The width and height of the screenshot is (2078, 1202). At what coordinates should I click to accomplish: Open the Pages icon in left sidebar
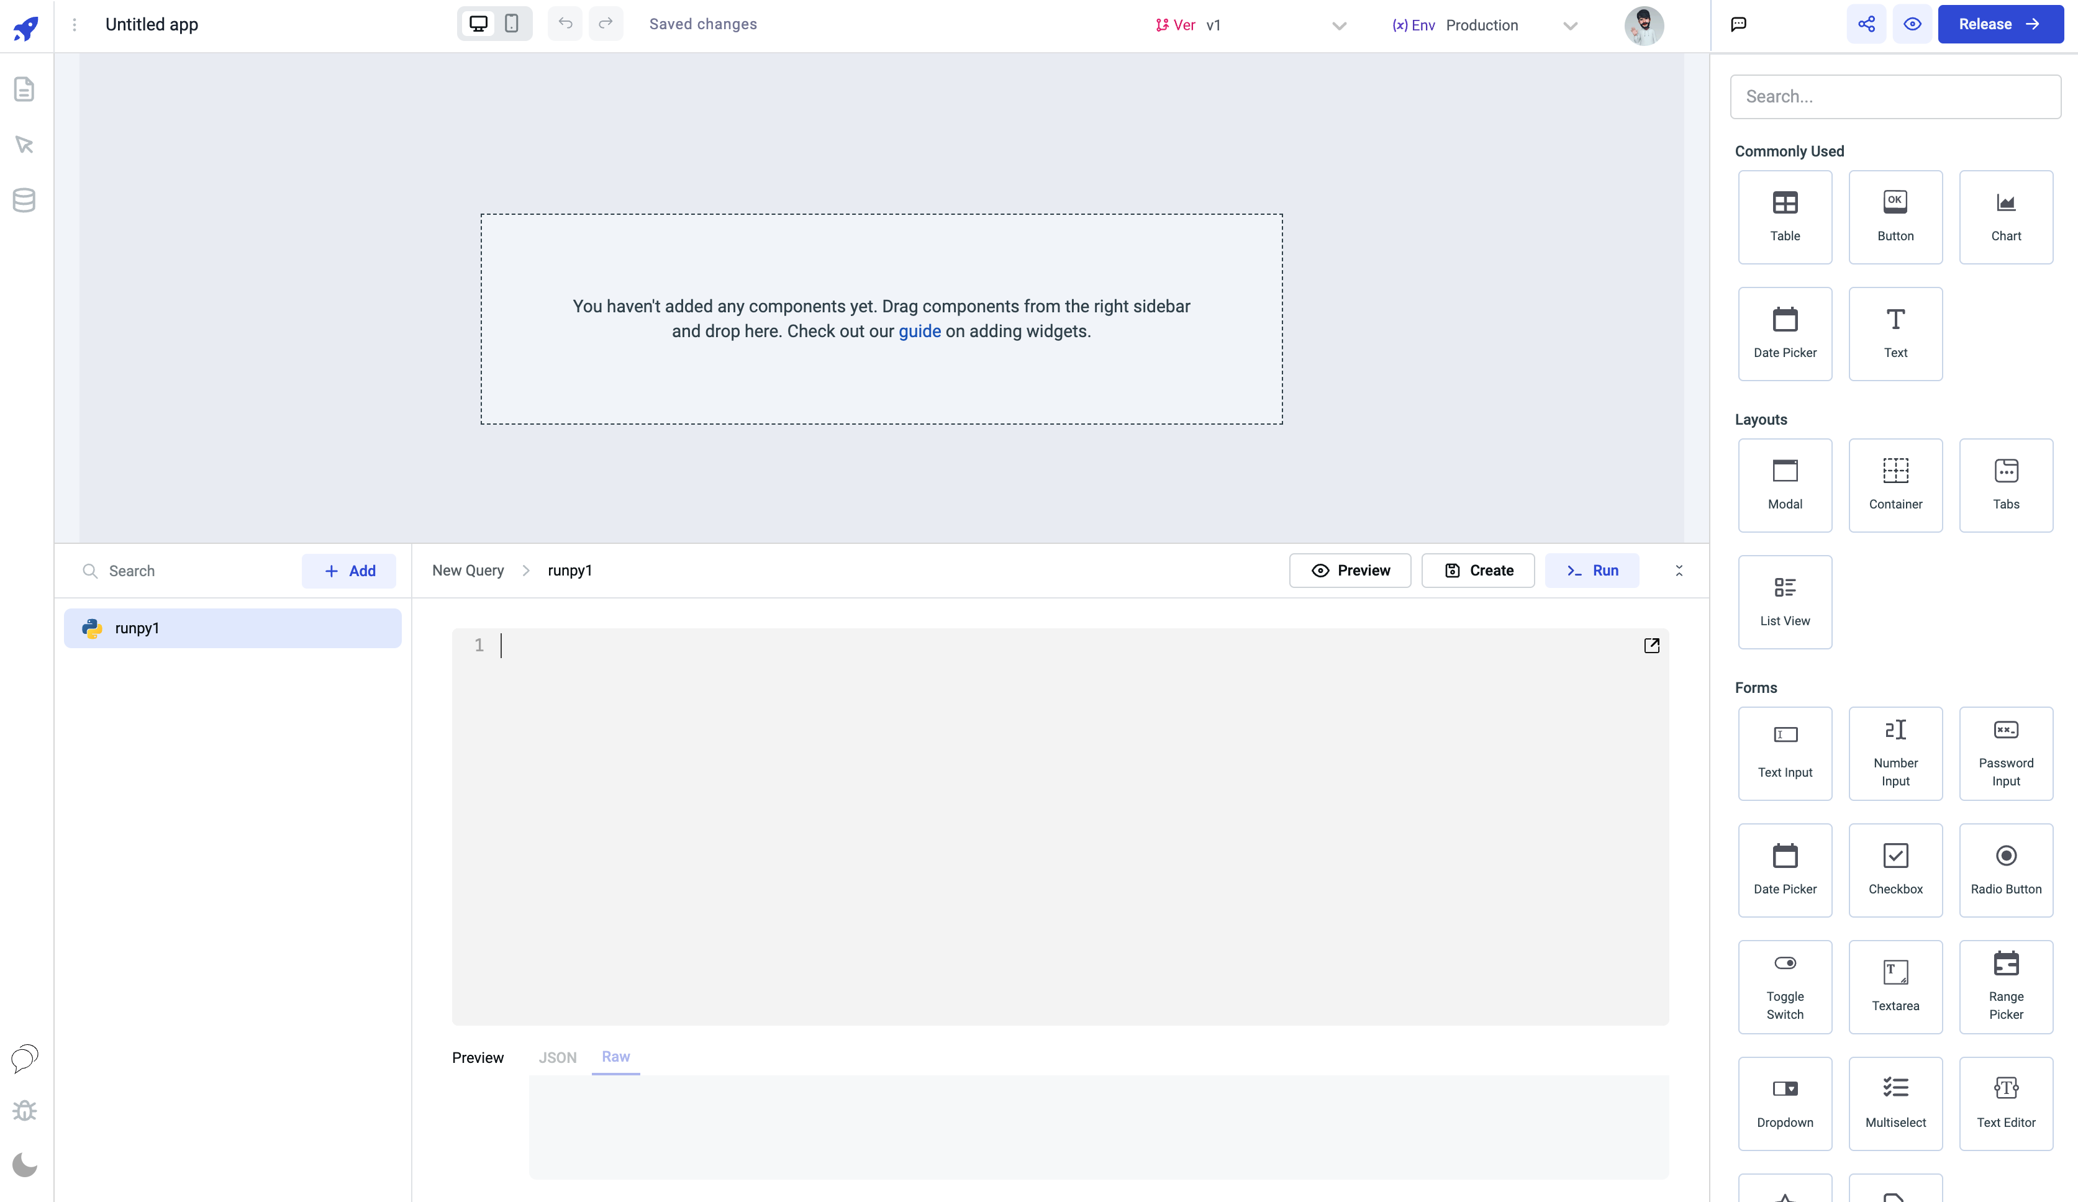pos(24,89)
